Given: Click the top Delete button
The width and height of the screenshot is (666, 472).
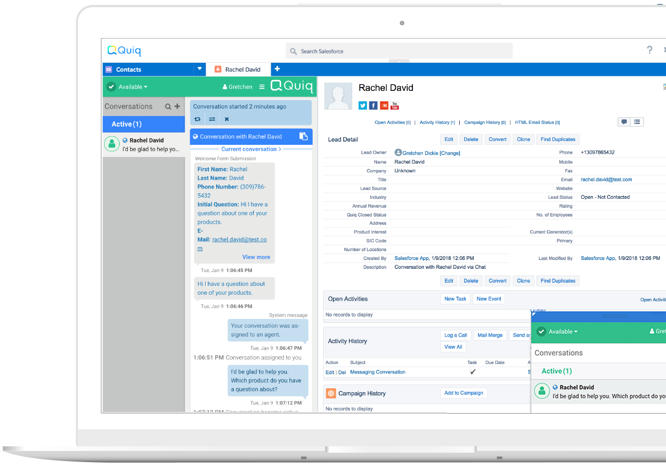Looking at the screenshot, I should [471, 139].
